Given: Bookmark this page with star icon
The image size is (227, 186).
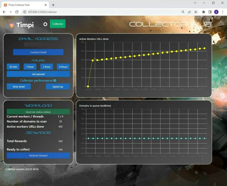Looking at the screenshot, I should pyautogui.click(x=196, y=12).
